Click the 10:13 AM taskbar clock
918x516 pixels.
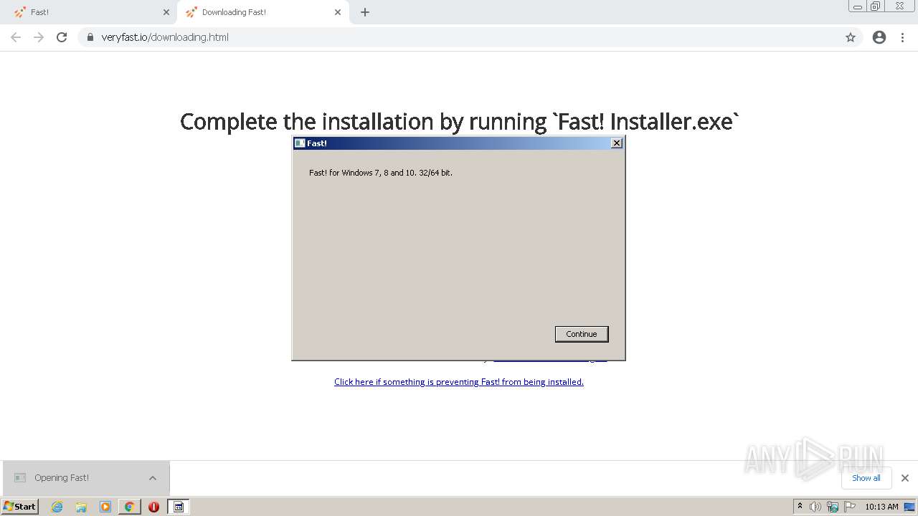pyautogui.click(x=881, y=507)
